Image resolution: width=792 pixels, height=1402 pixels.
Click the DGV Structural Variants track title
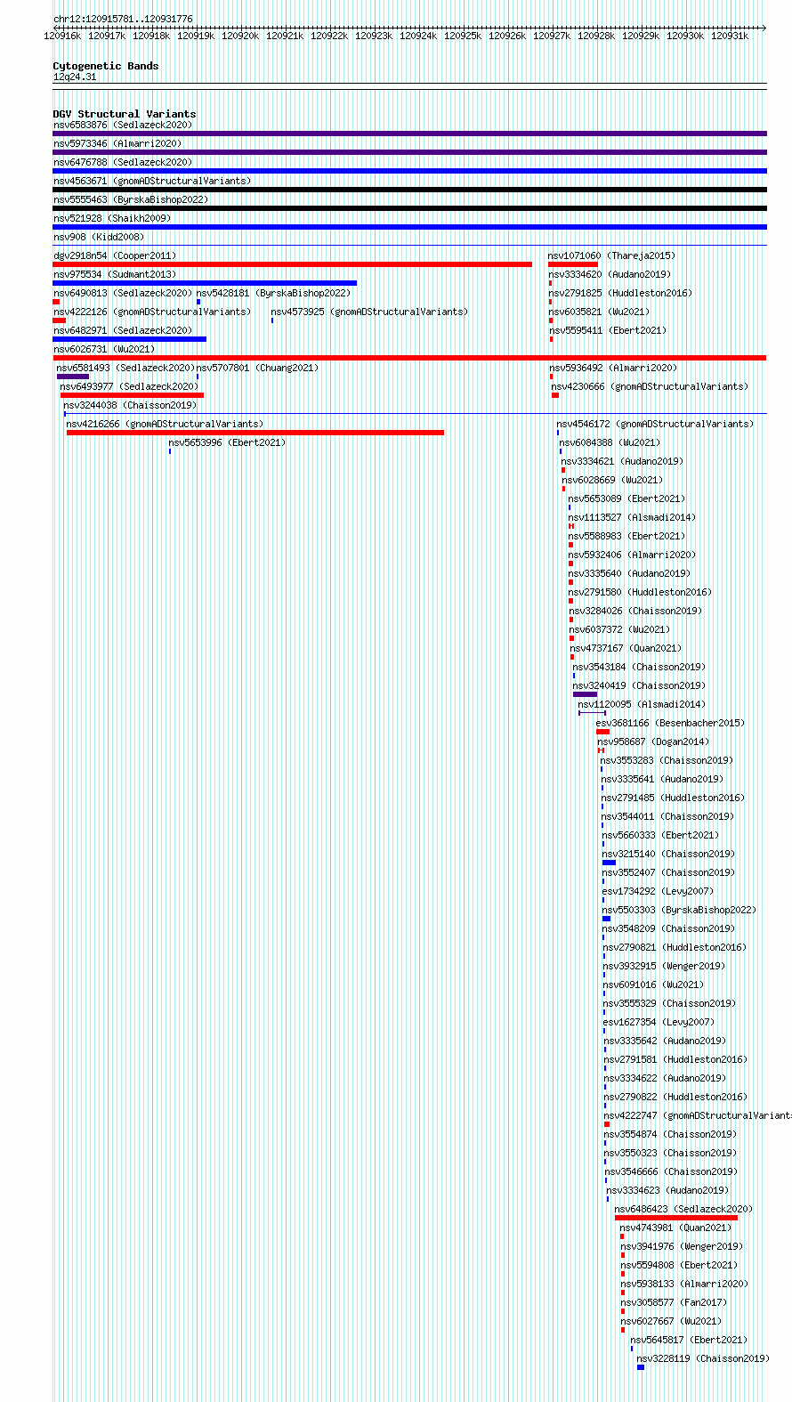pos(125,114)
